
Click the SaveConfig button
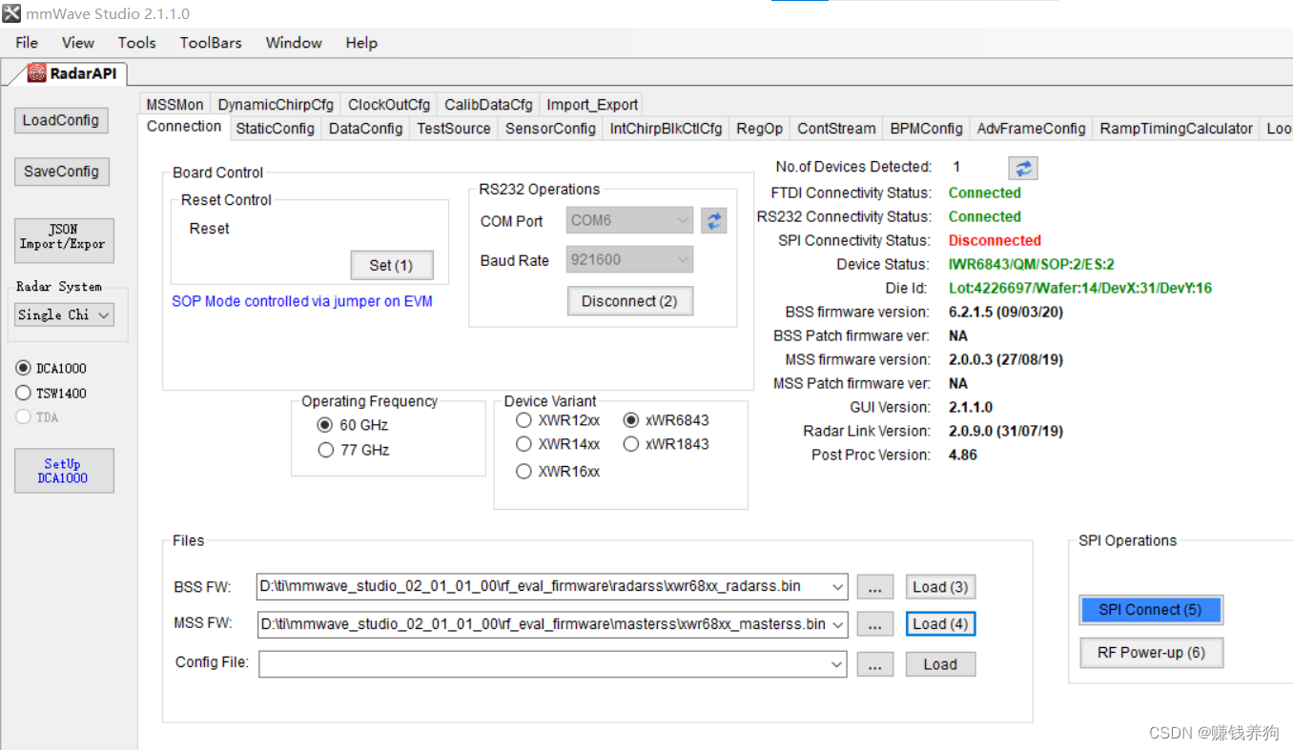(x=61, y=172)
